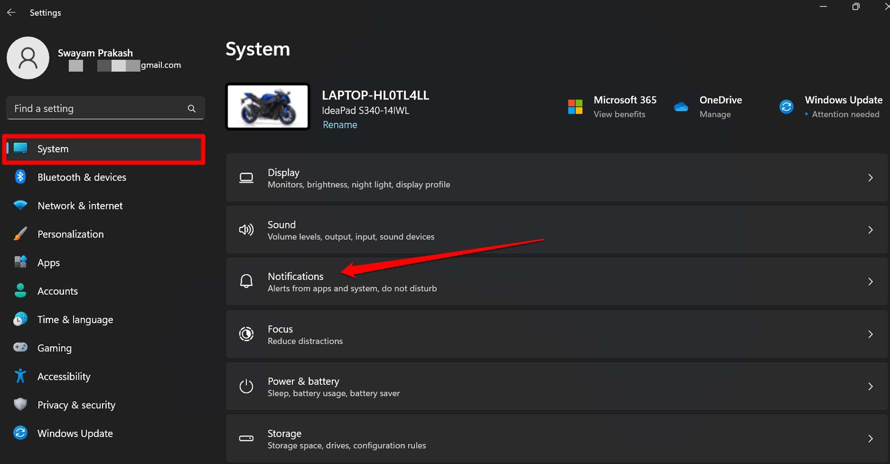The height and width of the screenshot is (464, 890).
Task: Select the OneDrive cloud icon
Action: click(x=681, y=107)
